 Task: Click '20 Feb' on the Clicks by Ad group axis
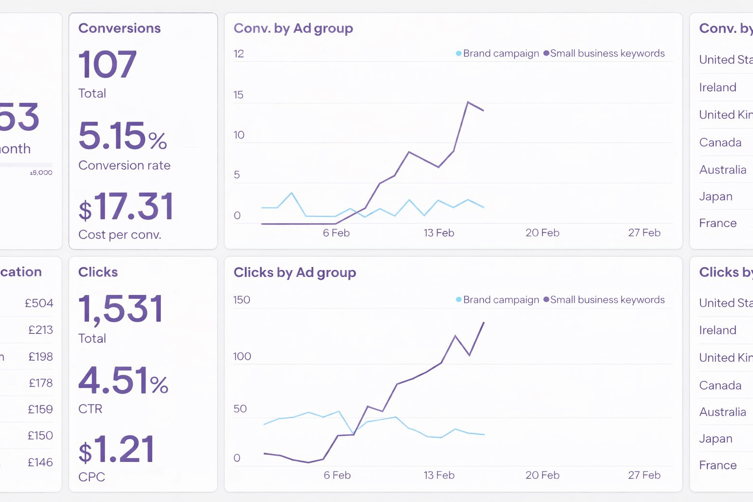point(542,475)
